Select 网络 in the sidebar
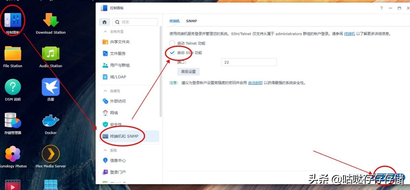This screenshot has width=410, height=190. tap(129, 113)
